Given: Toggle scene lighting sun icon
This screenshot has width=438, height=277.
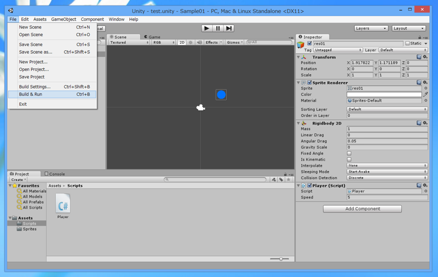Looking at the screenshot, I should pos(191,43).
